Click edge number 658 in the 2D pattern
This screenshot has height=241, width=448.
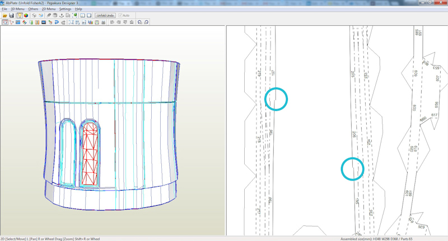point(436,105)
